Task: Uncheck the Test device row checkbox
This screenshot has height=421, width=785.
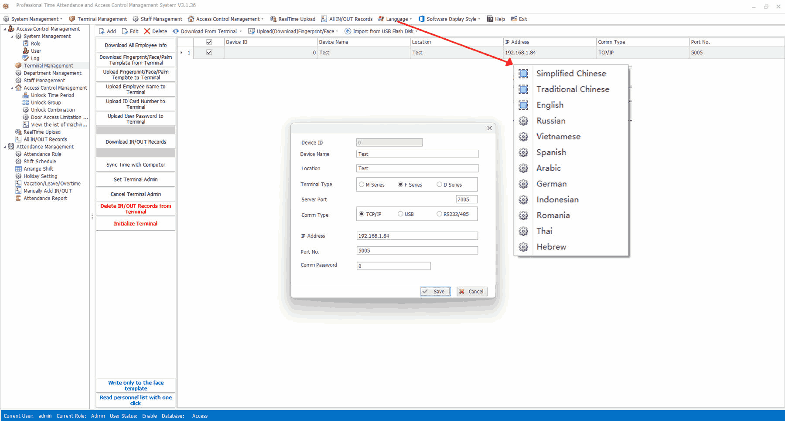Action: click(x=209, y=52)
